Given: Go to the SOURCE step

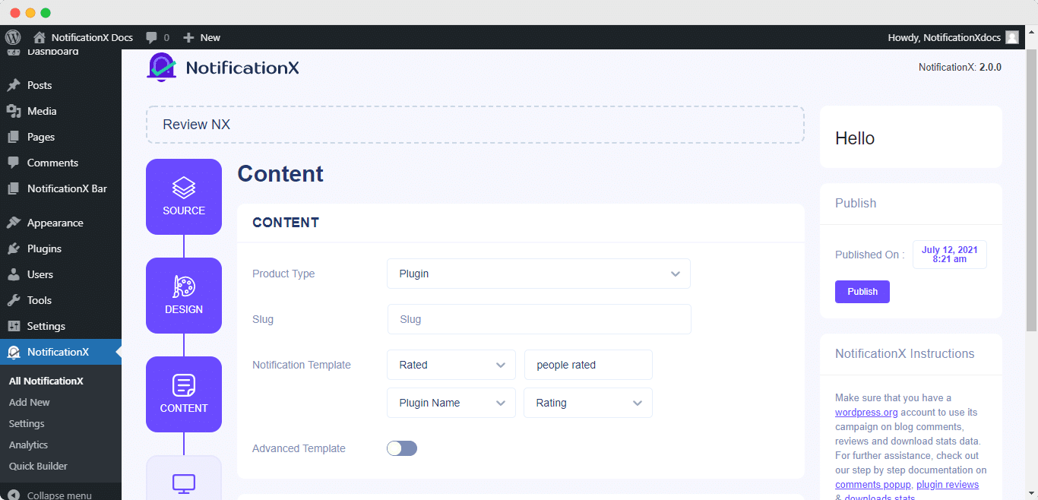Looking at the screenshot, I should 184,197.
